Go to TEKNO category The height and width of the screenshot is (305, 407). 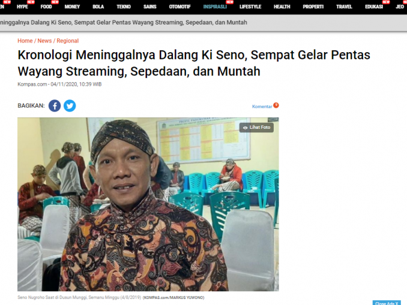tap(124, 7)
